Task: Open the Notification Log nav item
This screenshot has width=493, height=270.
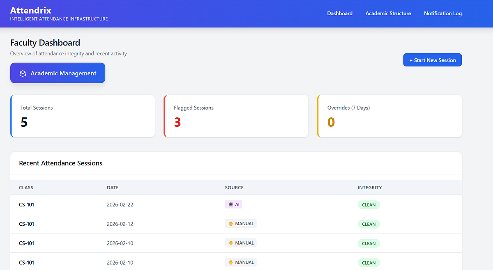Action: tap(443, 14)
